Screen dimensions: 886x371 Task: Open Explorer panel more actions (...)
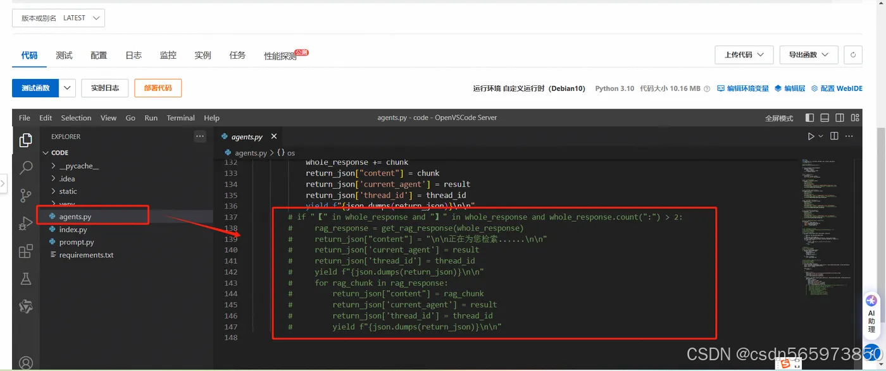coord(200,136)
